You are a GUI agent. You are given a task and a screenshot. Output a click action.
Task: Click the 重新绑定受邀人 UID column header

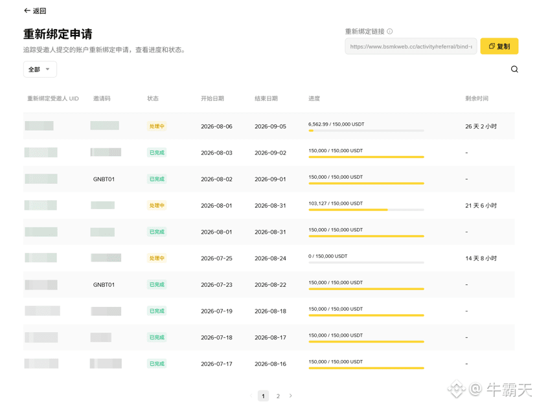53,98
